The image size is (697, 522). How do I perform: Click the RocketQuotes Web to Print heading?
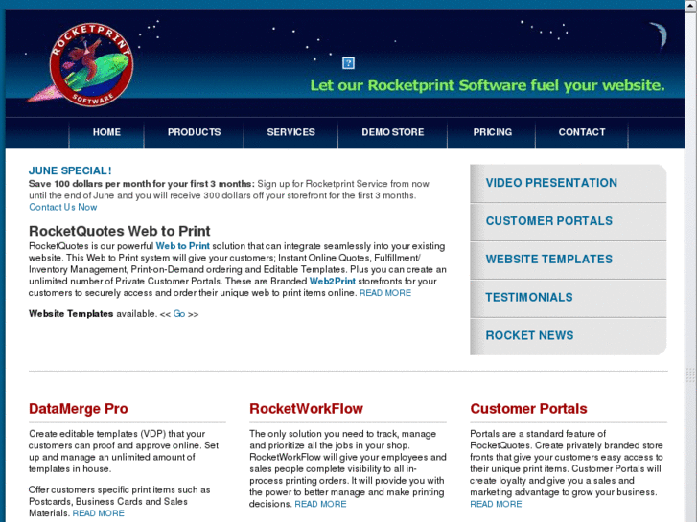point(120,232)
